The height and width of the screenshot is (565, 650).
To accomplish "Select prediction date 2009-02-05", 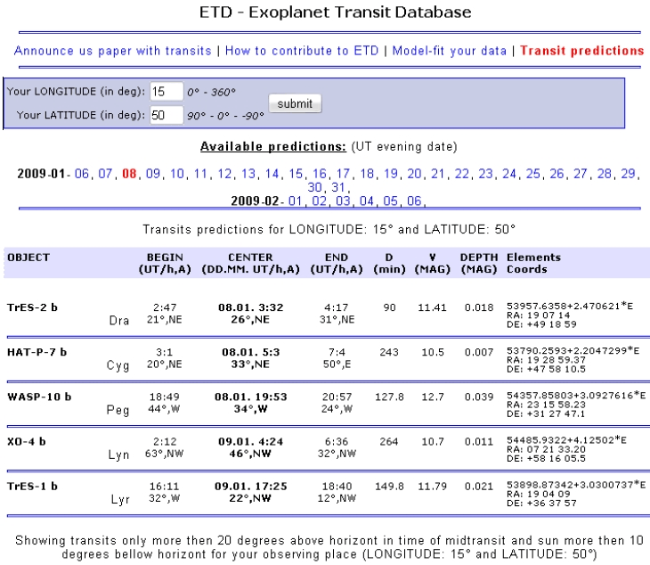I will coord(391,201).
